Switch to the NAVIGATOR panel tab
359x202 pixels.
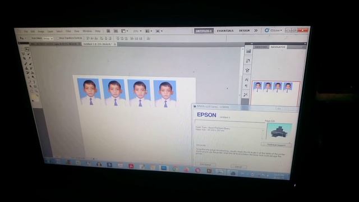click(278, 47)
